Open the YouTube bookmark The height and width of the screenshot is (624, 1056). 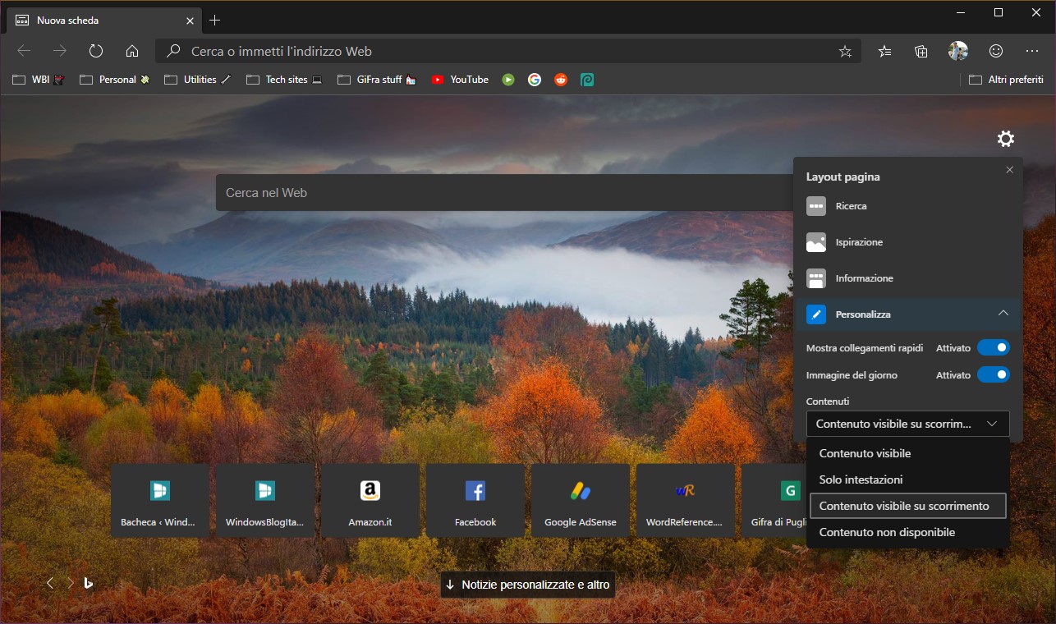460,80
